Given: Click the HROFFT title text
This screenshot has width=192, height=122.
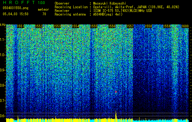Looking at the screenshot, I should point(19,2).
